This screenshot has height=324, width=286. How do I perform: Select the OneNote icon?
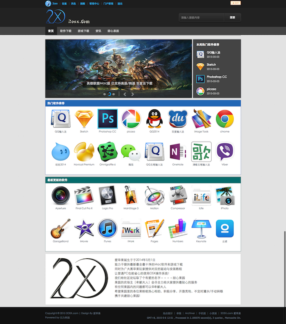tap(178, 152)
